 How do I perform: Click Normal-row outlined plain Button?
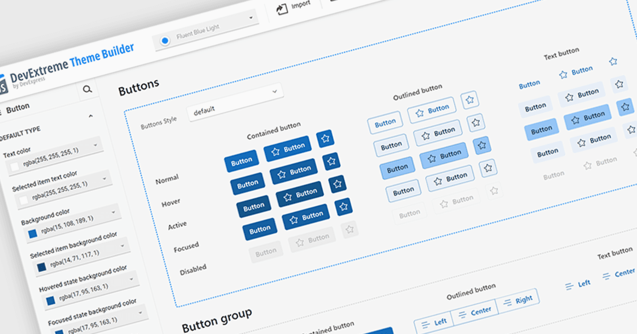click(x=385, y=124)
